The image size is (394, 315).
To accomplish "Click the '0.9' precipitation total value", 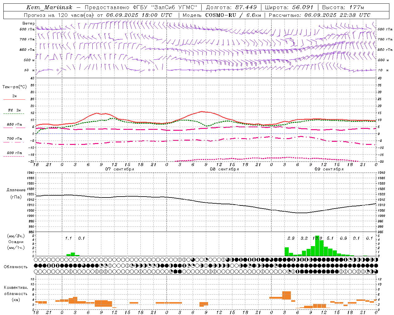I will coord(344,238).
